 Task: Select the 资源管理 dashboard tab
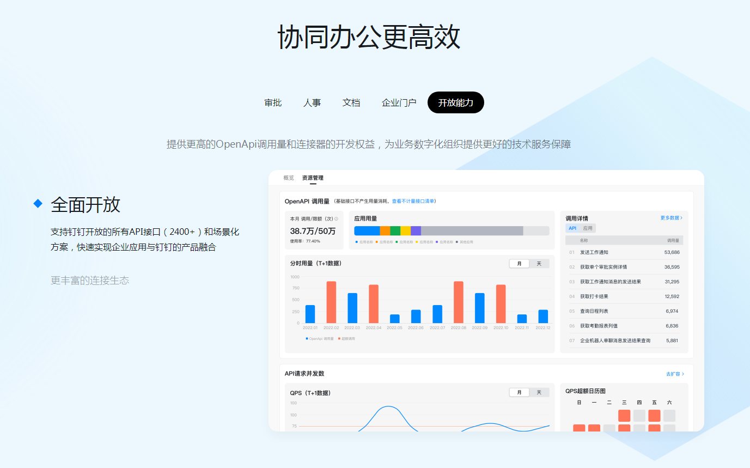tap(313, 178)
